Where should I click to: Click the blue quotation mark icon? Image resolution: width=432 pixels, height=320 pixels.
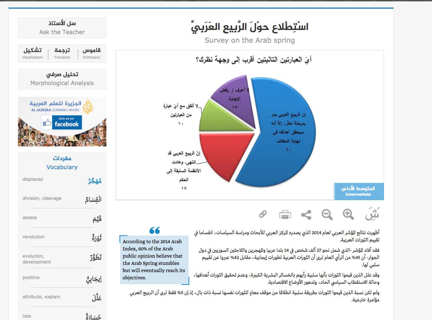(x=155, y=230)
